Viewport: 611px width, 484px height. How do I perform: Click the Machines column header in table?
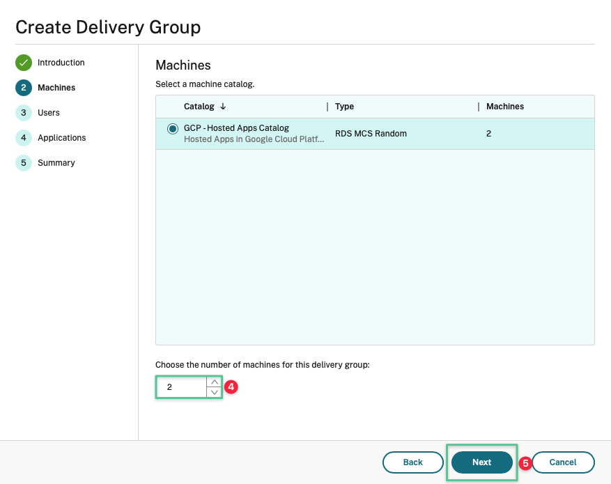click(504, 107)
